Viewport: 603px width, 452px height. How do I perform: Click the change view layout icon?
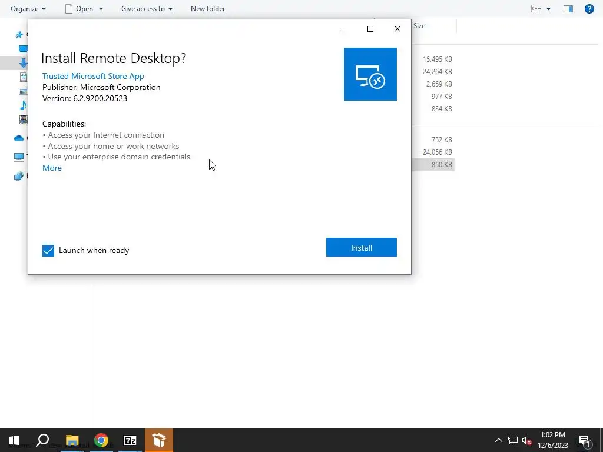point(536,8)
